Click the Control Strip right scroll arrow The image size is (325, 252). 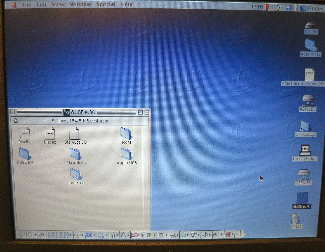[x=237, y=234]
